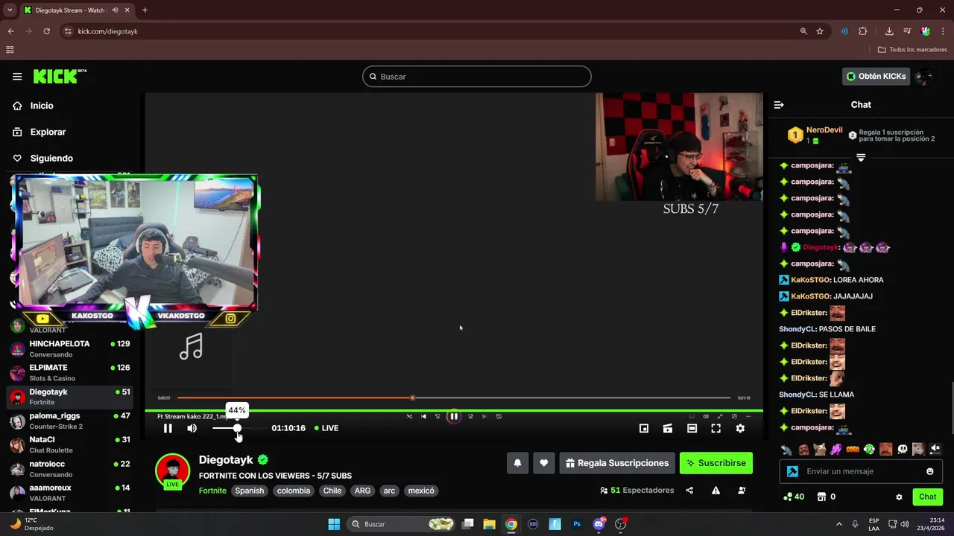Screen dimensions: 954x536
Task: Click Obtén KICKs button
Action: [x=876, y=76]
